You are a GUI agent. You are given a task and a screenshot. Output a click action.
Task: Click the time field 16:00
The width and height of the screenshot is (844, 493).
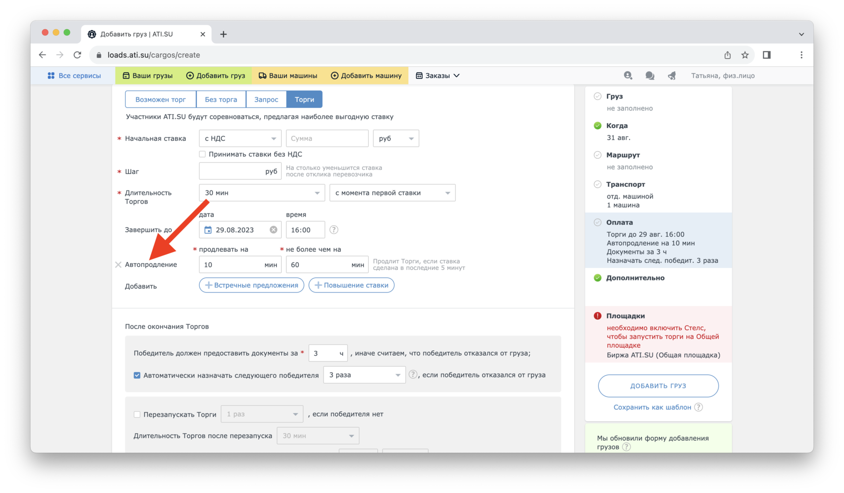point(305,230)
